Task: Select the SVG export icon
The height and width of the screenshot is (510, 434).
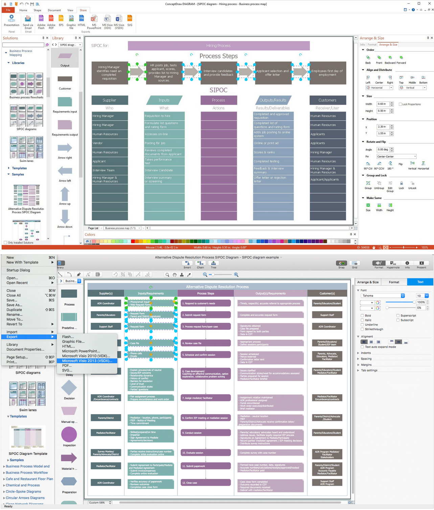Action: point(130,21)
